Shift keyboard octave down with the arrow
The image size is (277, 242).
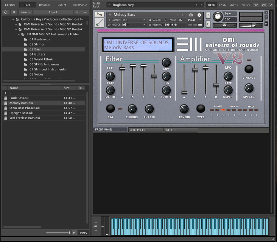click(x=96, y=230)
